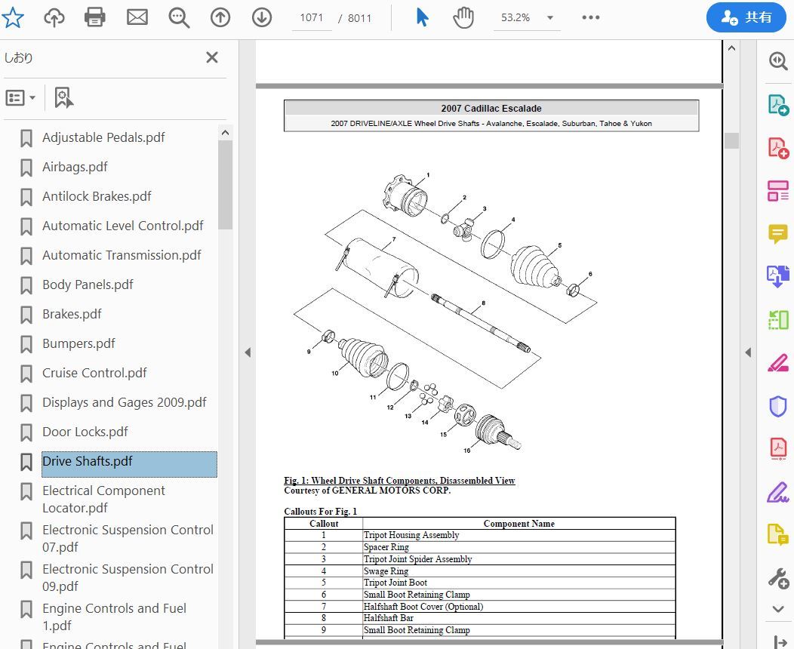The width and height of the screenshot is (794, 649).
Task: Open the Protect shield tool
Action: coord(778,406)
